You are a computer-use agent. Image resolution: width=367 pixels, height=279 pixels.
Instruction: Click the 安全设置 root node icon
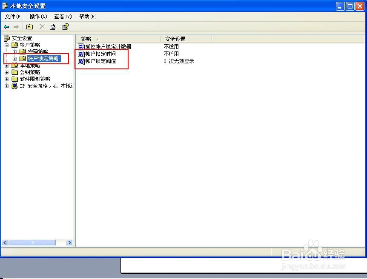click(x=7, y=38)
